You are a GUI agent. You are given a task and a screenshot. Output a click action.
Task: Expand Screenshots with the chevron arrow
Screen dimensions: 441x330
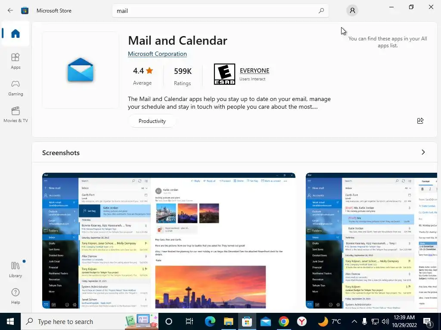(423, 152)
